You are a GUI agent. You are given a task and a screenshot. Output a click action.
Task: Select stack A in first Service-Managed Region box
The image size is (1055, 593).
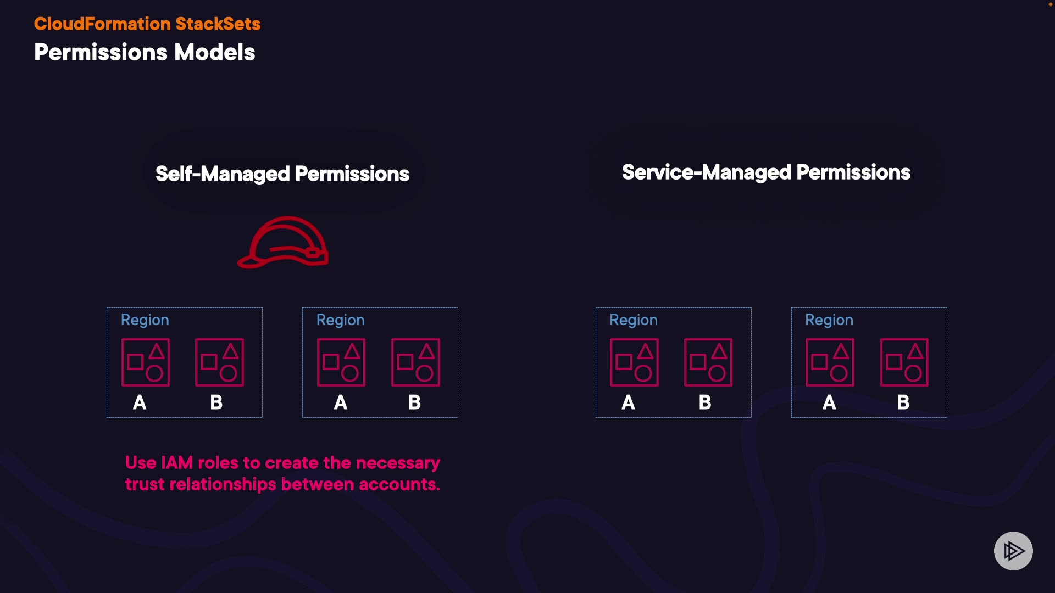(634, 362)
